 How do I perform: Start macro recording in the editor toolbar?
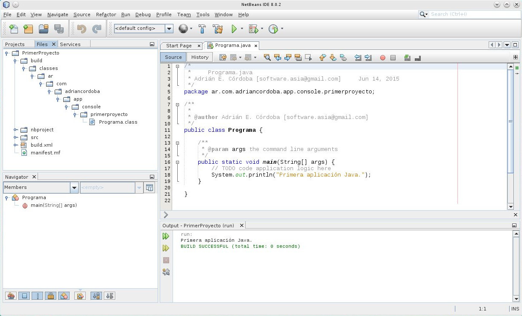(x=383, y=58)
